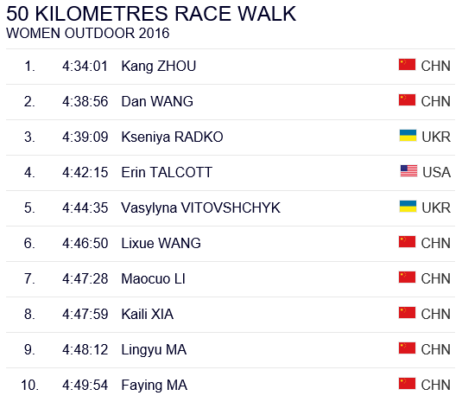Click the 4:34:01 winning time
Image resolution: width=462 pixels, height=402 pixels.
tap(85, 66)
